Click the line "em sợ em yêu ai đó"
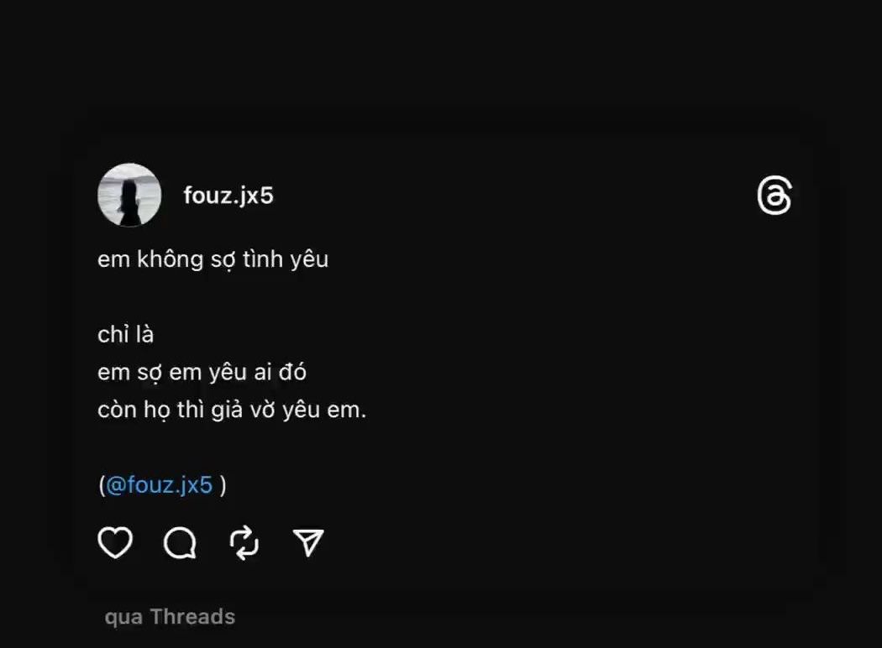The image size is (882, 648). coord(202,372)
